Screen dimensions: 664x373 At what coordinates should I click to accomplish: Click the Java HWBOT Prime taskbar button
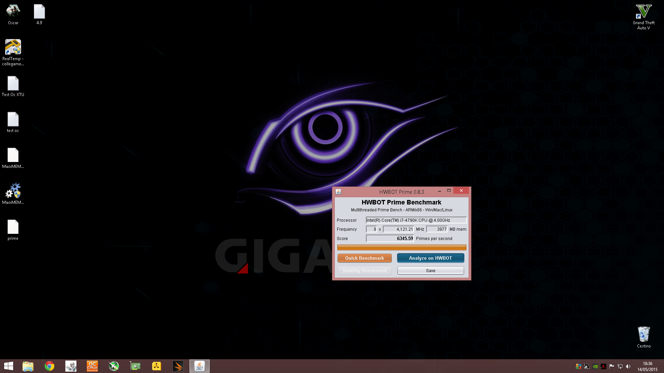tap(200, 366)
